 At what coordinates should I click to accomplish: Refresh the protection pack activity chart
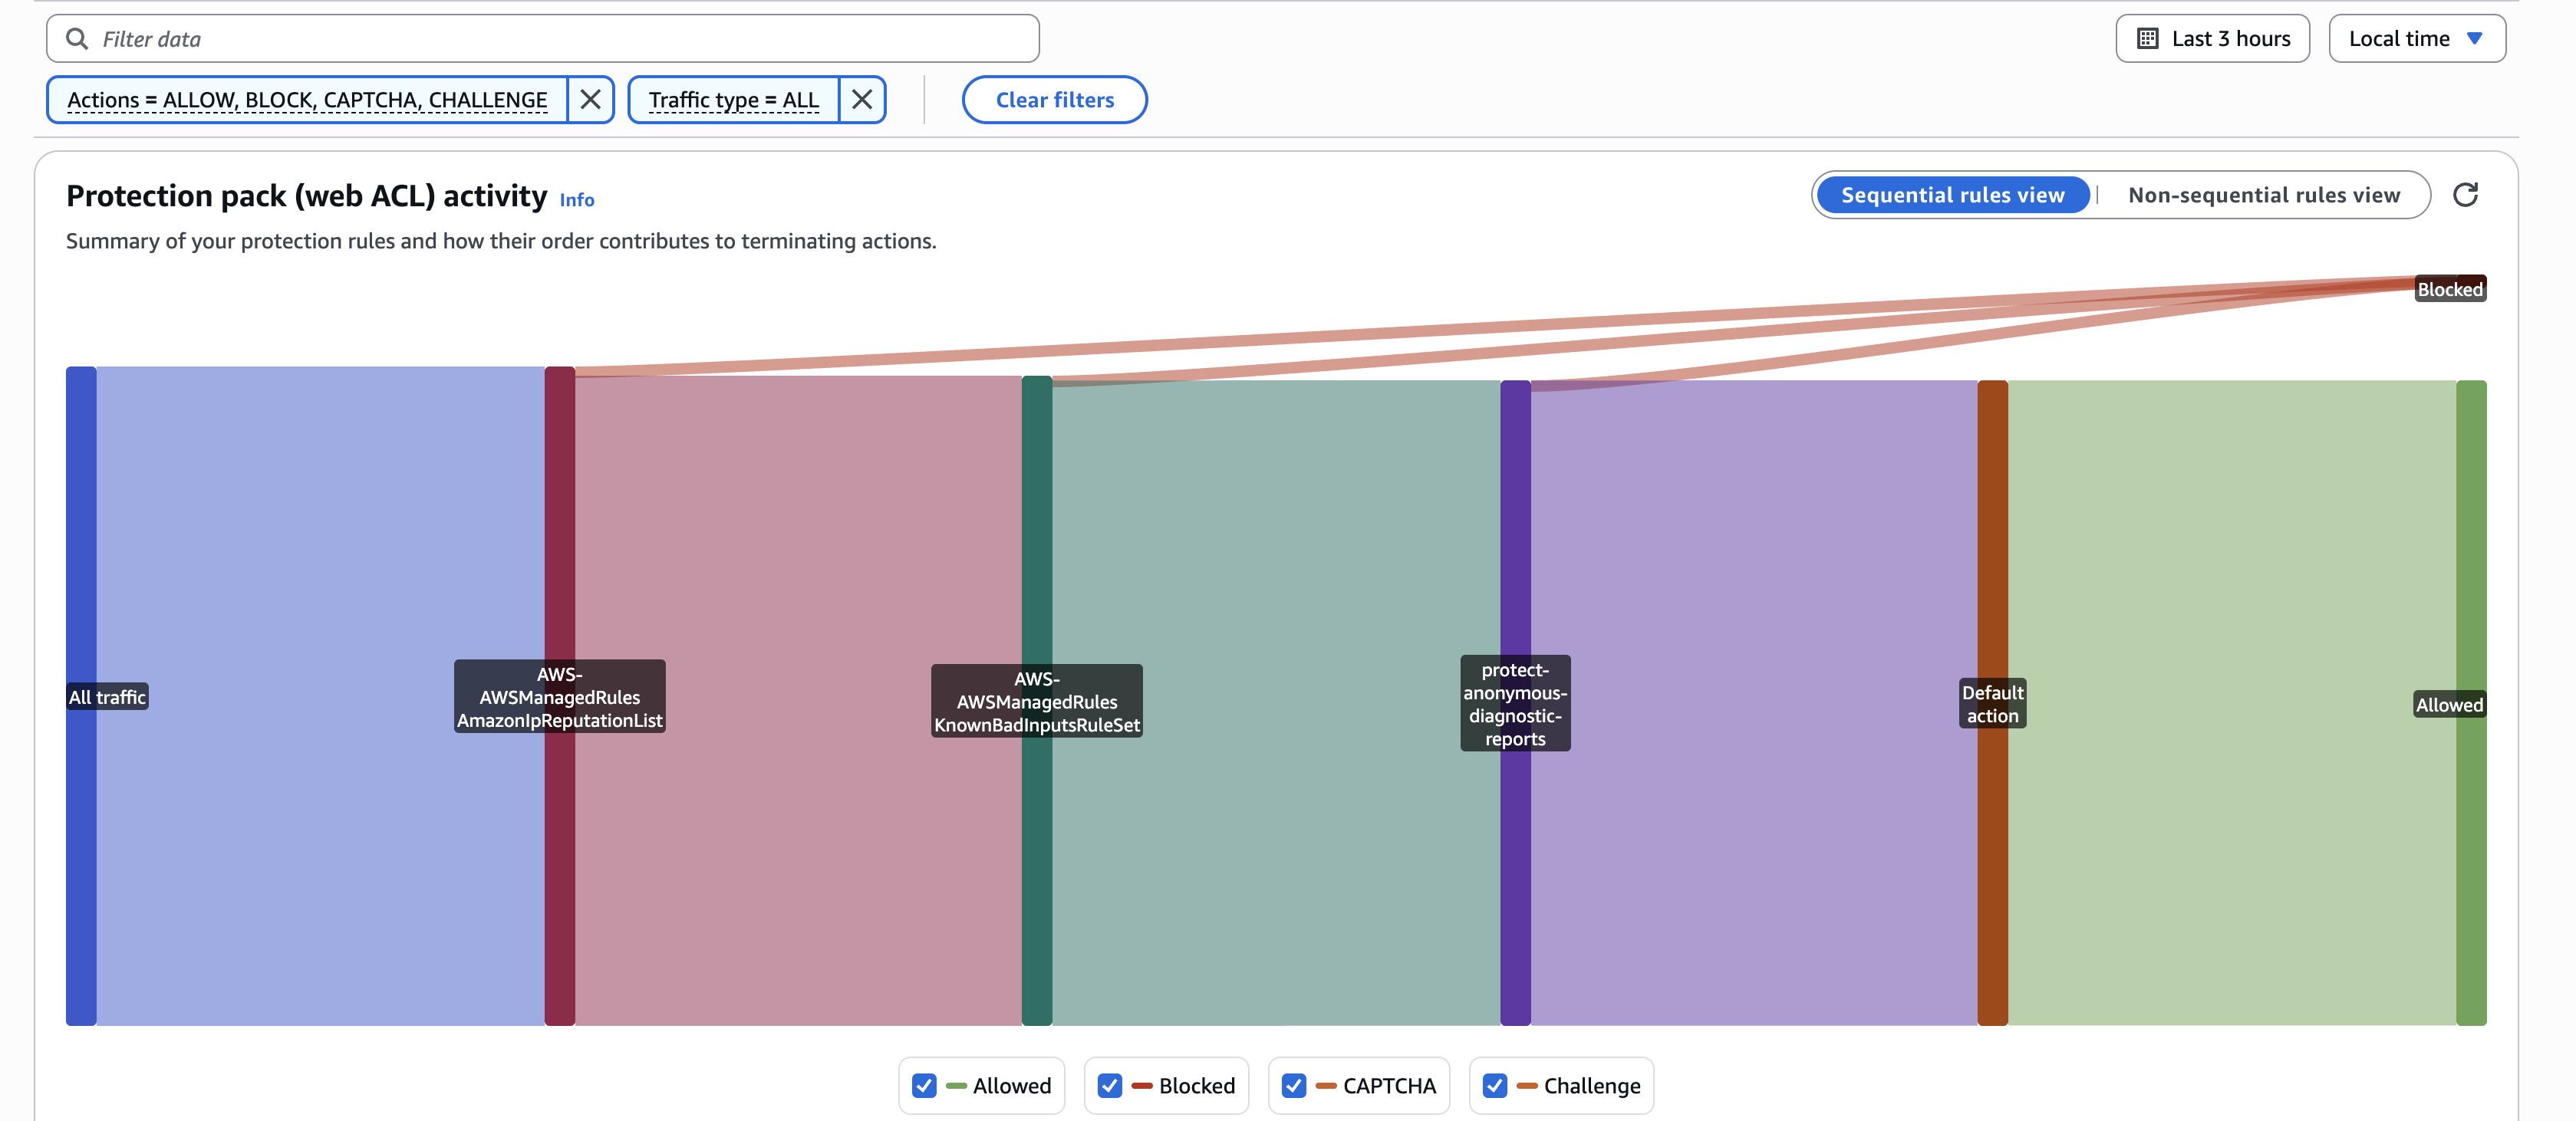(x=2467, y=194)
